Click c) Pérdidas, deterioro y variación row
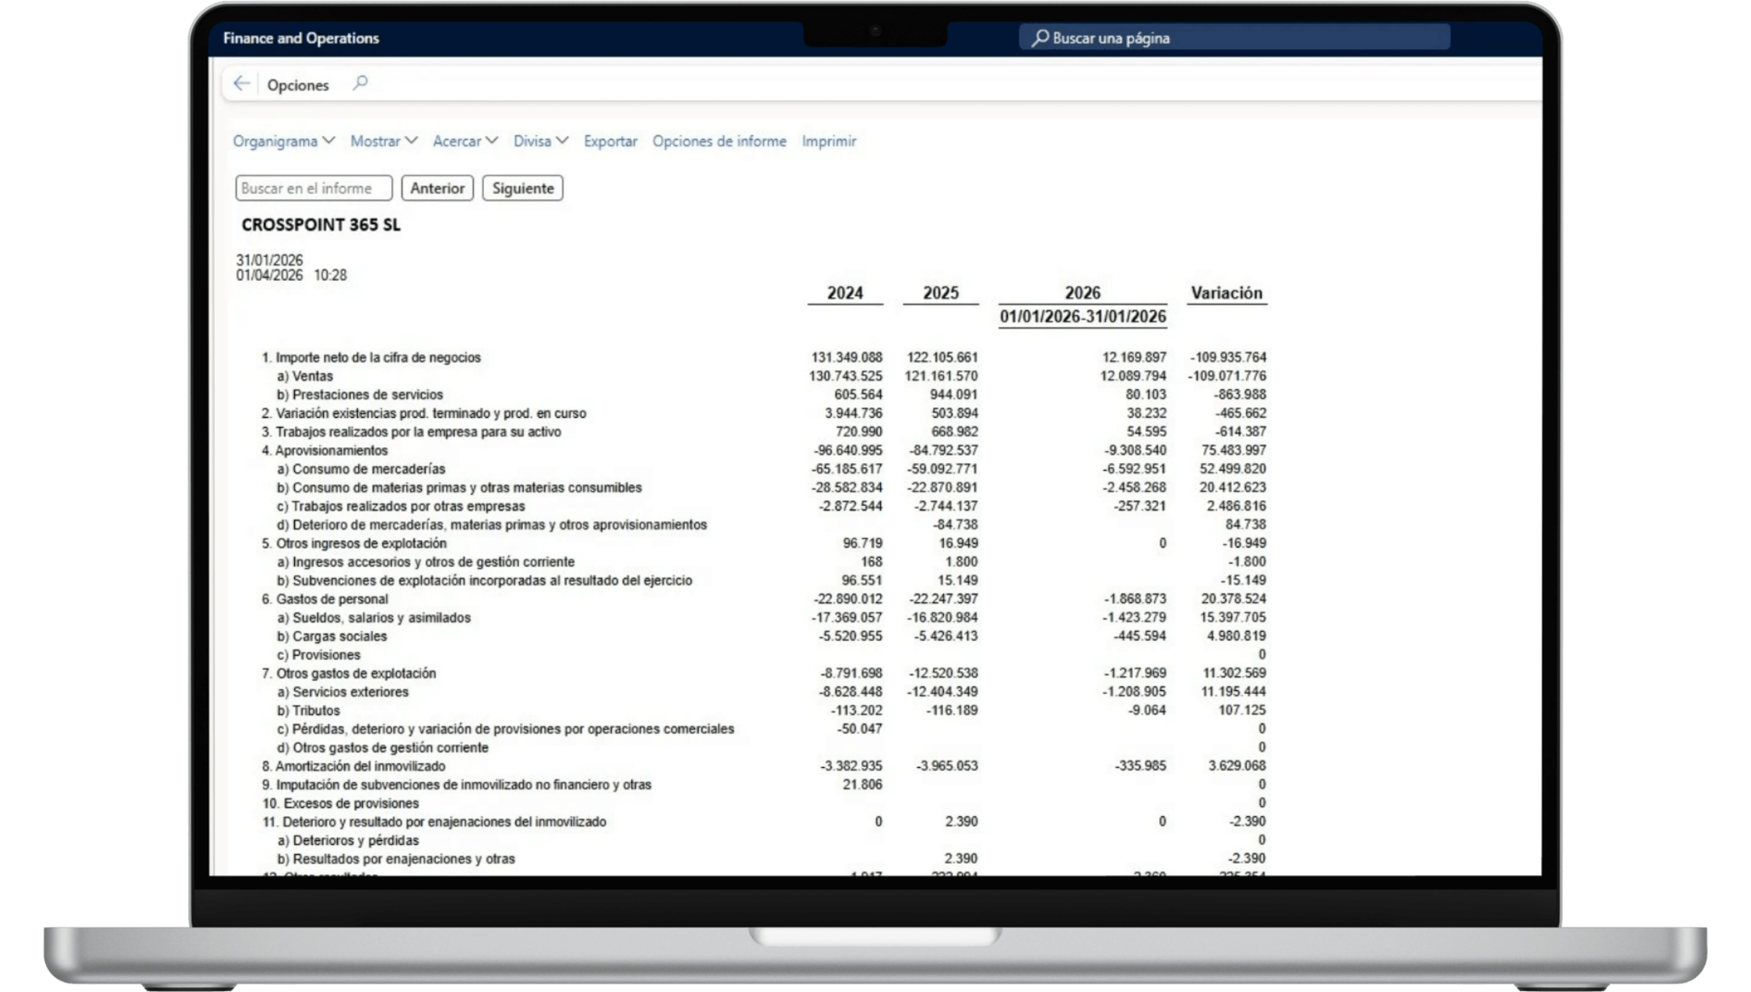The image size is (1751, 992). (x=506, y=730)
